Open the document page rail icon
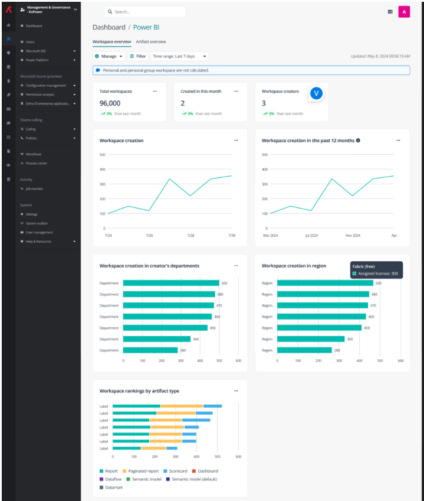This screenshot has height=501, width=424. pyautogui.click(x=9, y=151)
